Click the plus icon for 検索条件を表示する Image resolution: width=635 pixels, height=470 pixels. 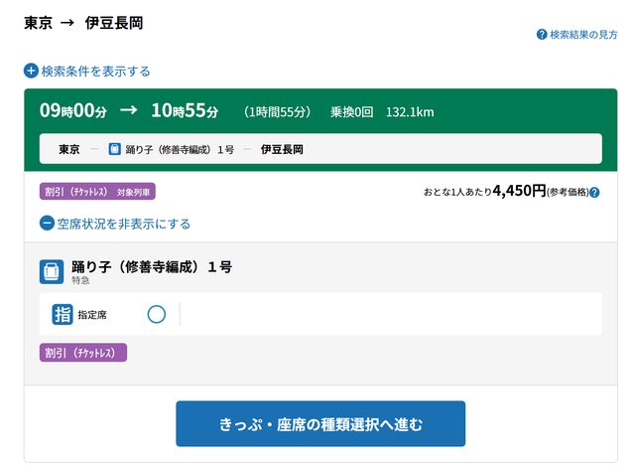[31, 71]
